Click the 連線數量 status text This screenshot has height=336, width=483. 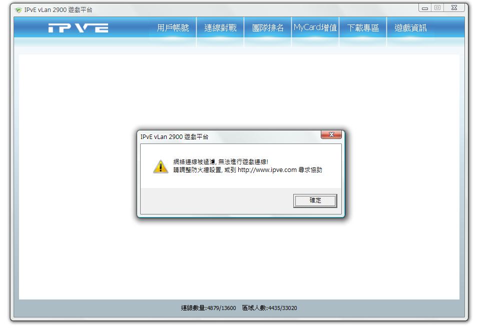(208, 307)
